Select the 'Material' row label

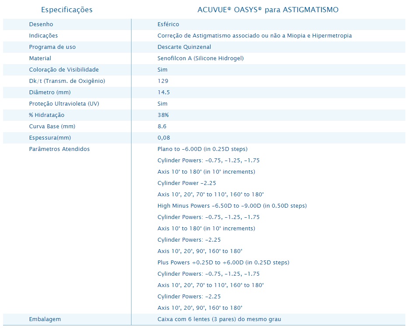click(40, 58)
